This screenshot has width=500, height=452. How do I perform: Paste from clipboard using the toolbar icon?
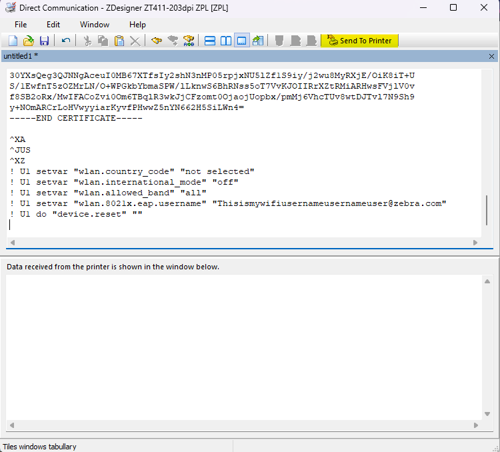pyautogui.click(x=119, y=41)
